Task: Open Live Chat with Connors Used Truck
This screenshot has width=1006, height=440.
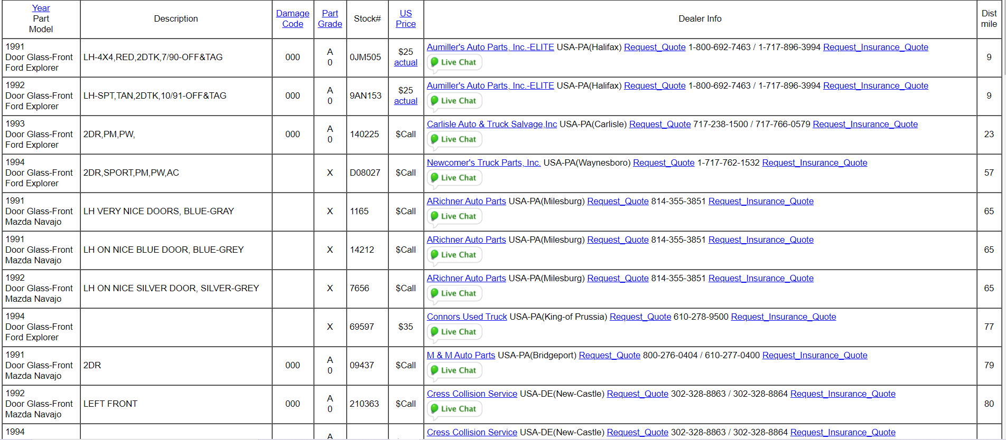Action: point(454,332)
